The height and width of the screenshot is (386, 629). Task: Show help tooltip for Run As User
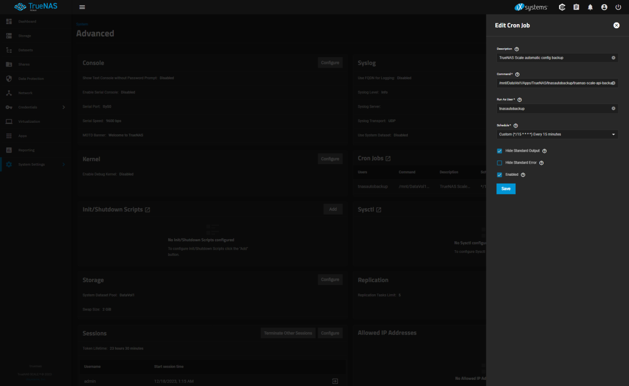(x=519, y=100)
